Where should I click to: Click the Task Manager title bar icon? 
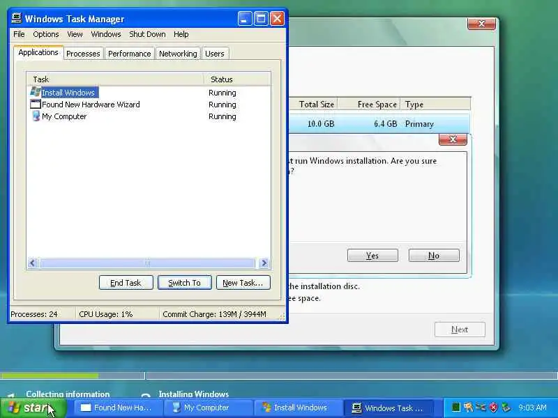17,19
